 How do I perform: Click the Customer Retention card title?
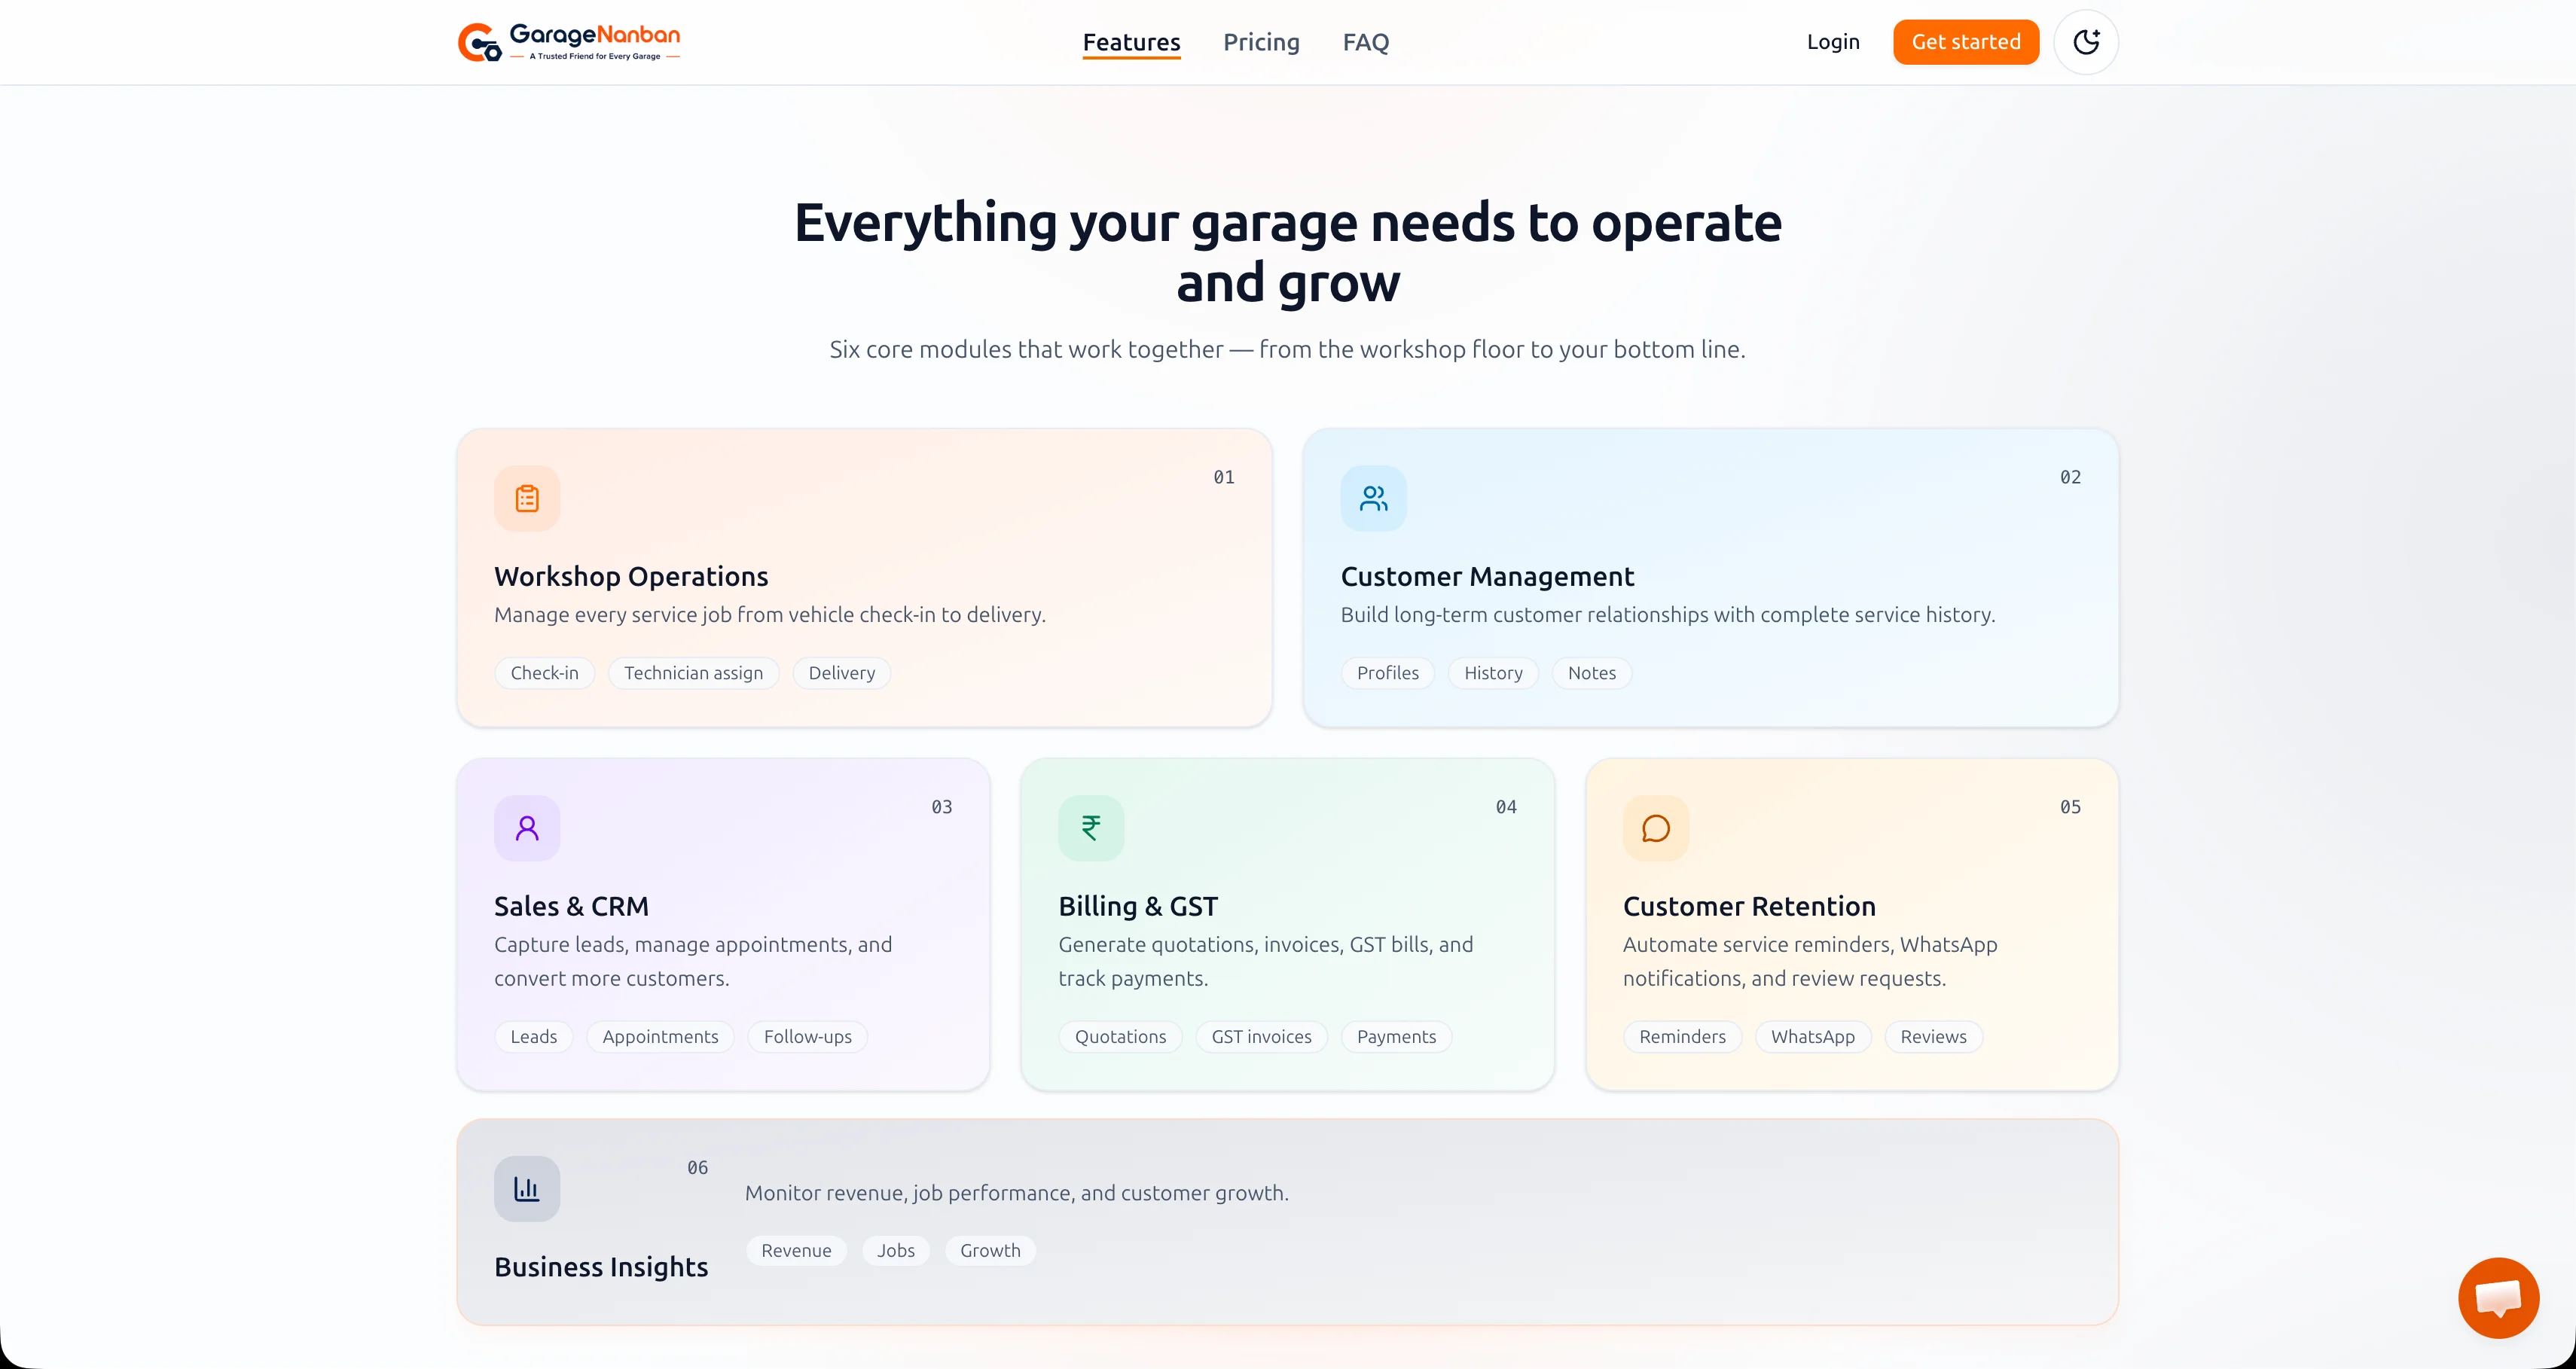(1749, 907)
